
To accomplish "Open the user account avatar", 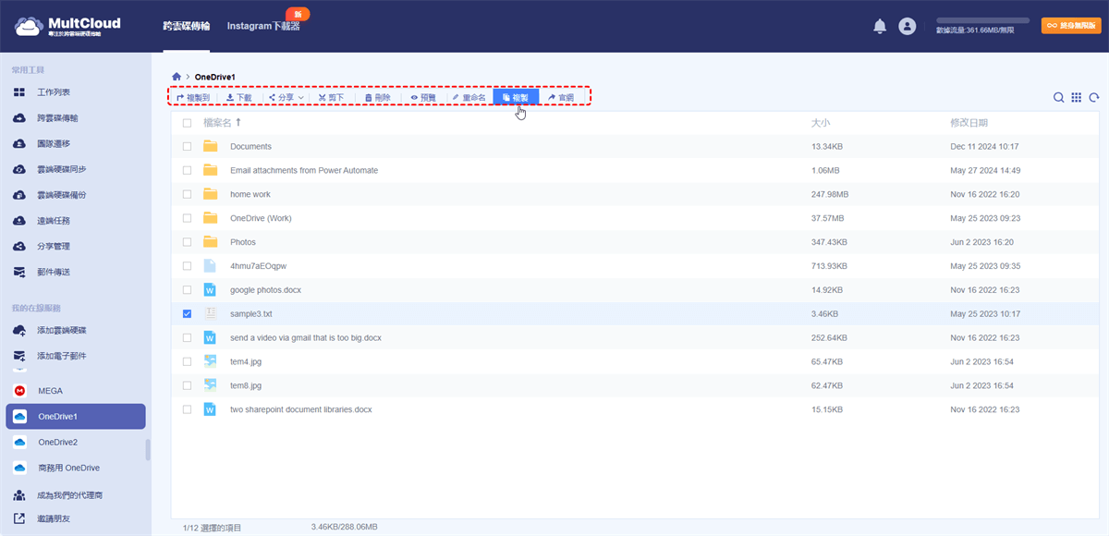I will click(908, 26).
